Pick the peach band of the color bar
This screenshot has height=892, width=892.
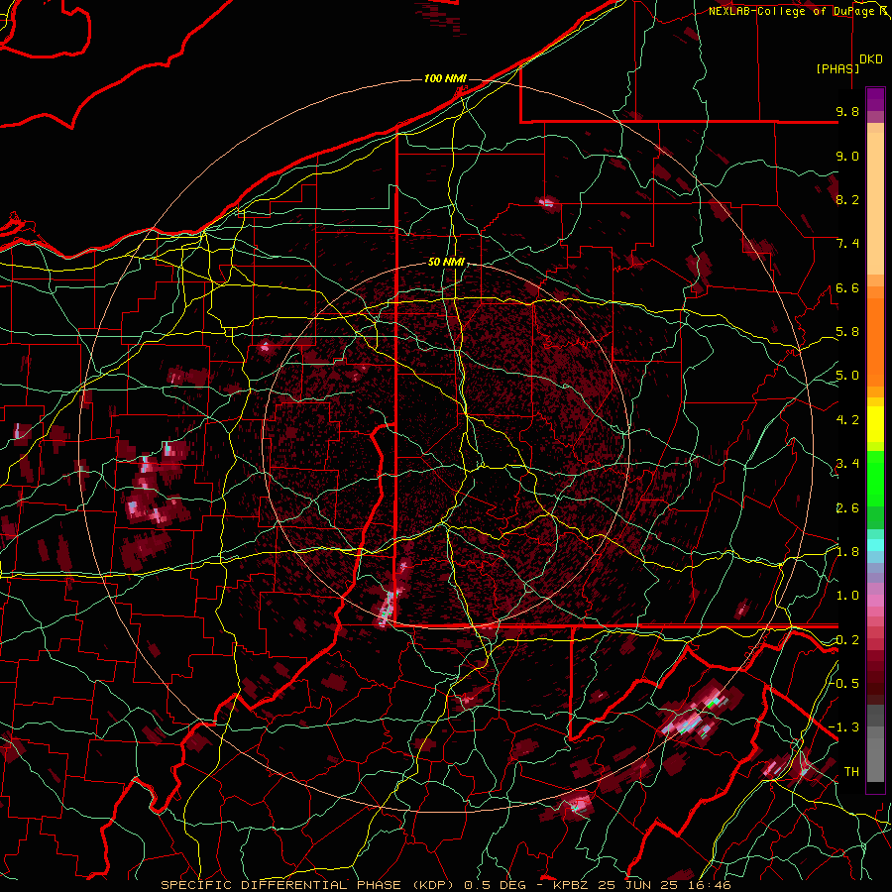pos(875,203)
